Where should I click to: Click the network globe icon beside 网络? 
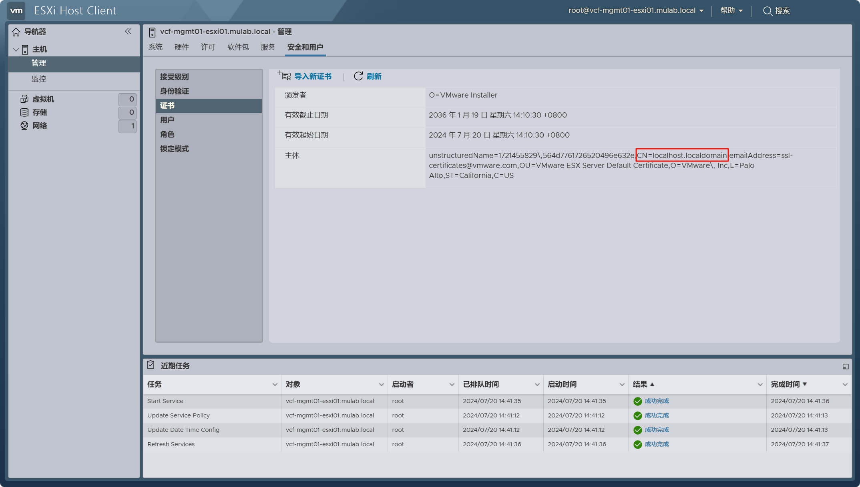point(24,126)
